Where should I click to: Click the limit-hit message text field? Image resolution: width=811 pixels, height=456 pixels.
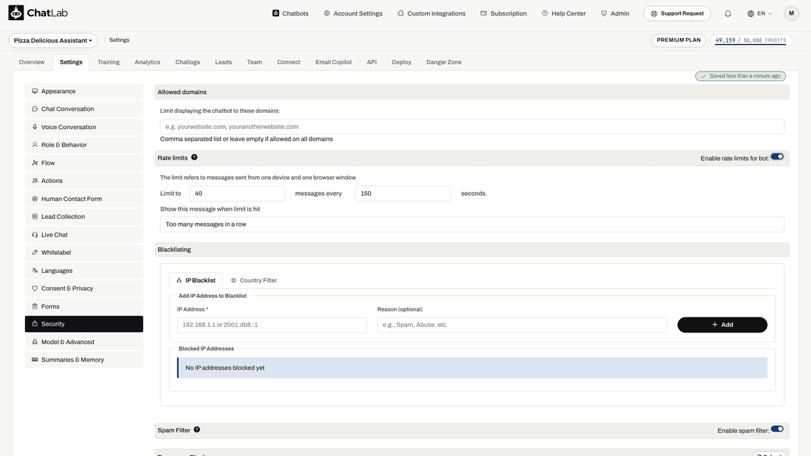click(x=472, y=224)
